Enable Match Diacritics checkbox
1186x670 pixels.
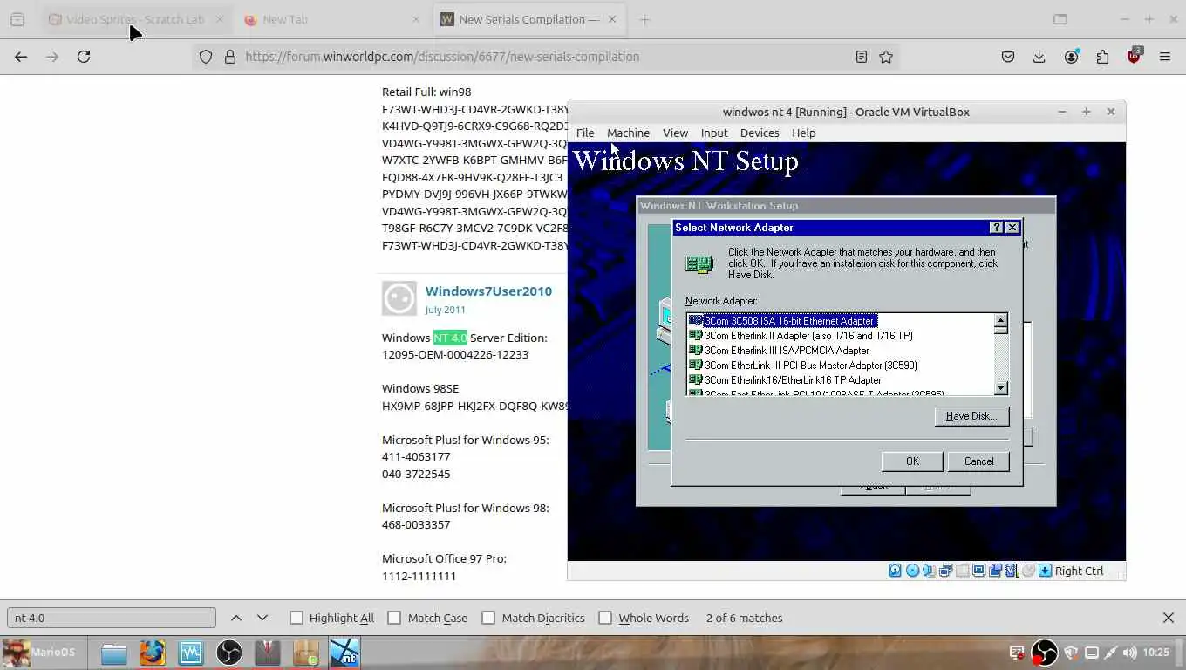(488, 618)
